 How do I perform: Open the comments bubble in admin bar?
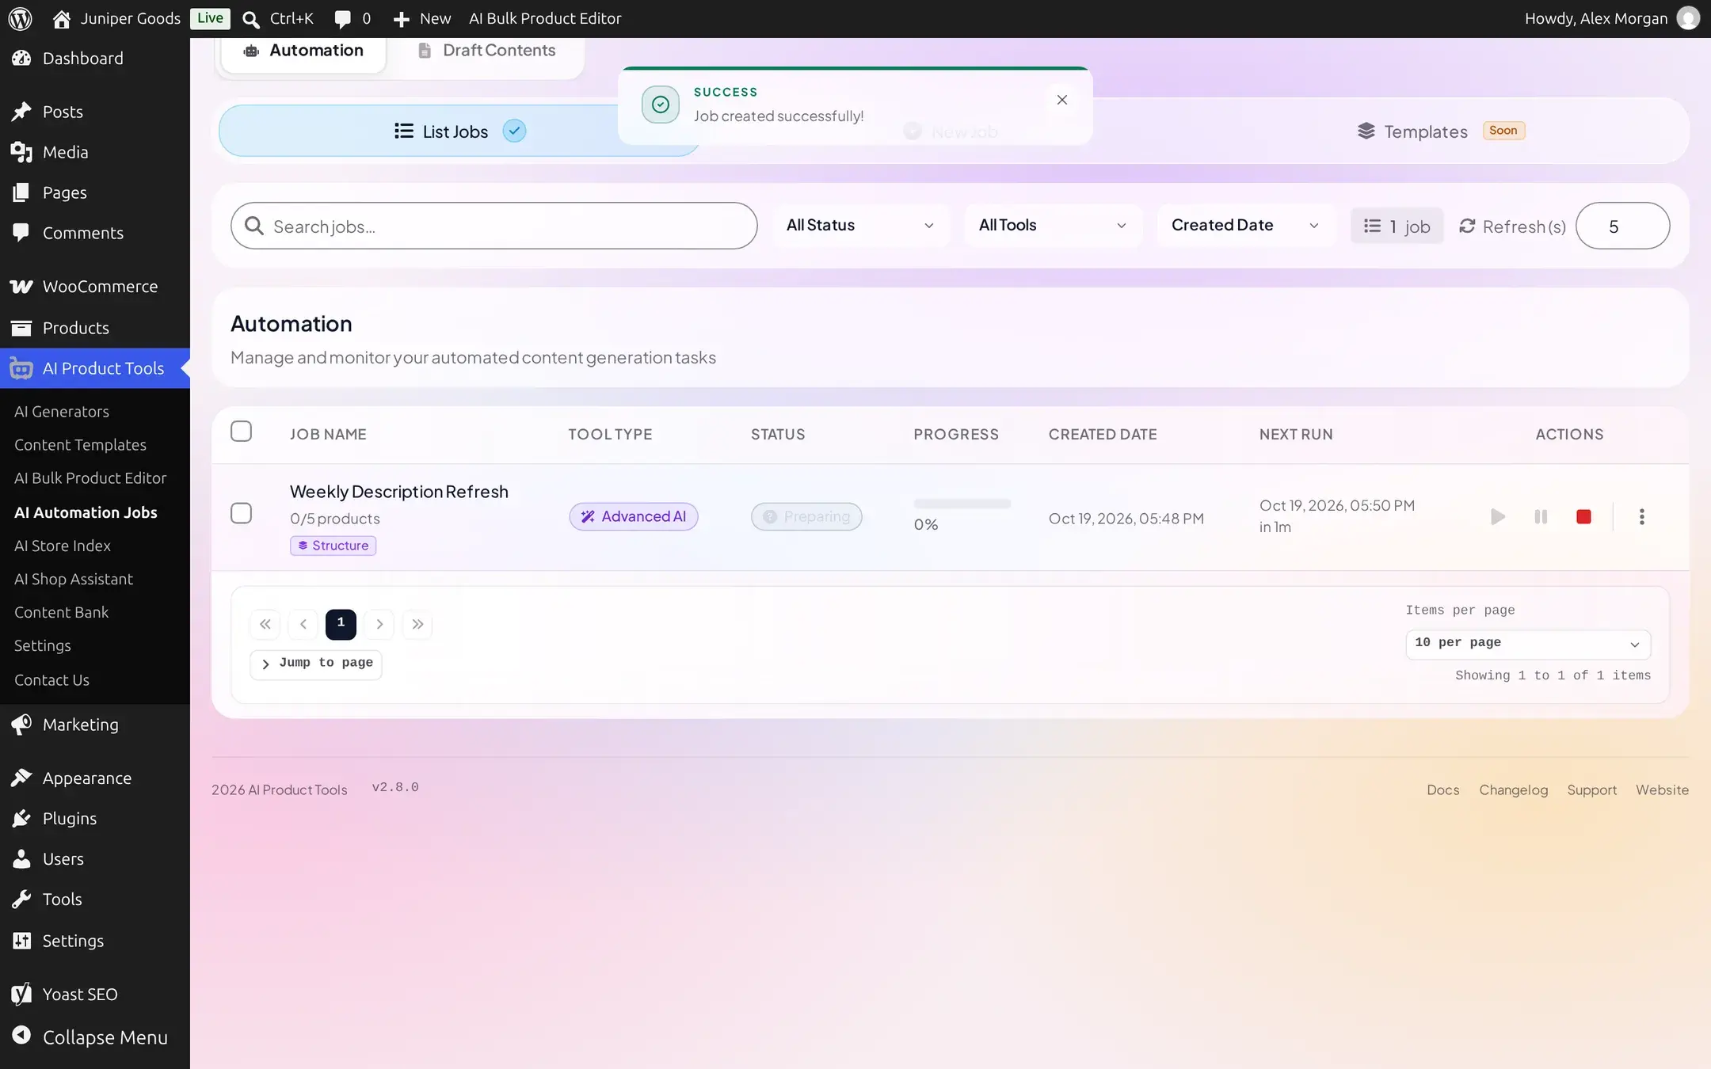coord(342,19)
